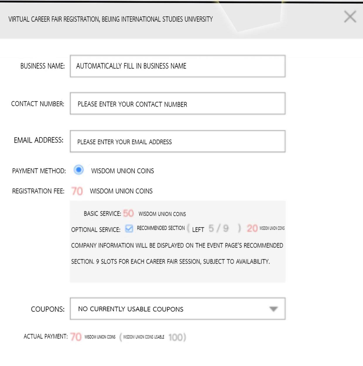Click the optional service 20 coins price
The image size is (363, 366).
click(252, 228)
